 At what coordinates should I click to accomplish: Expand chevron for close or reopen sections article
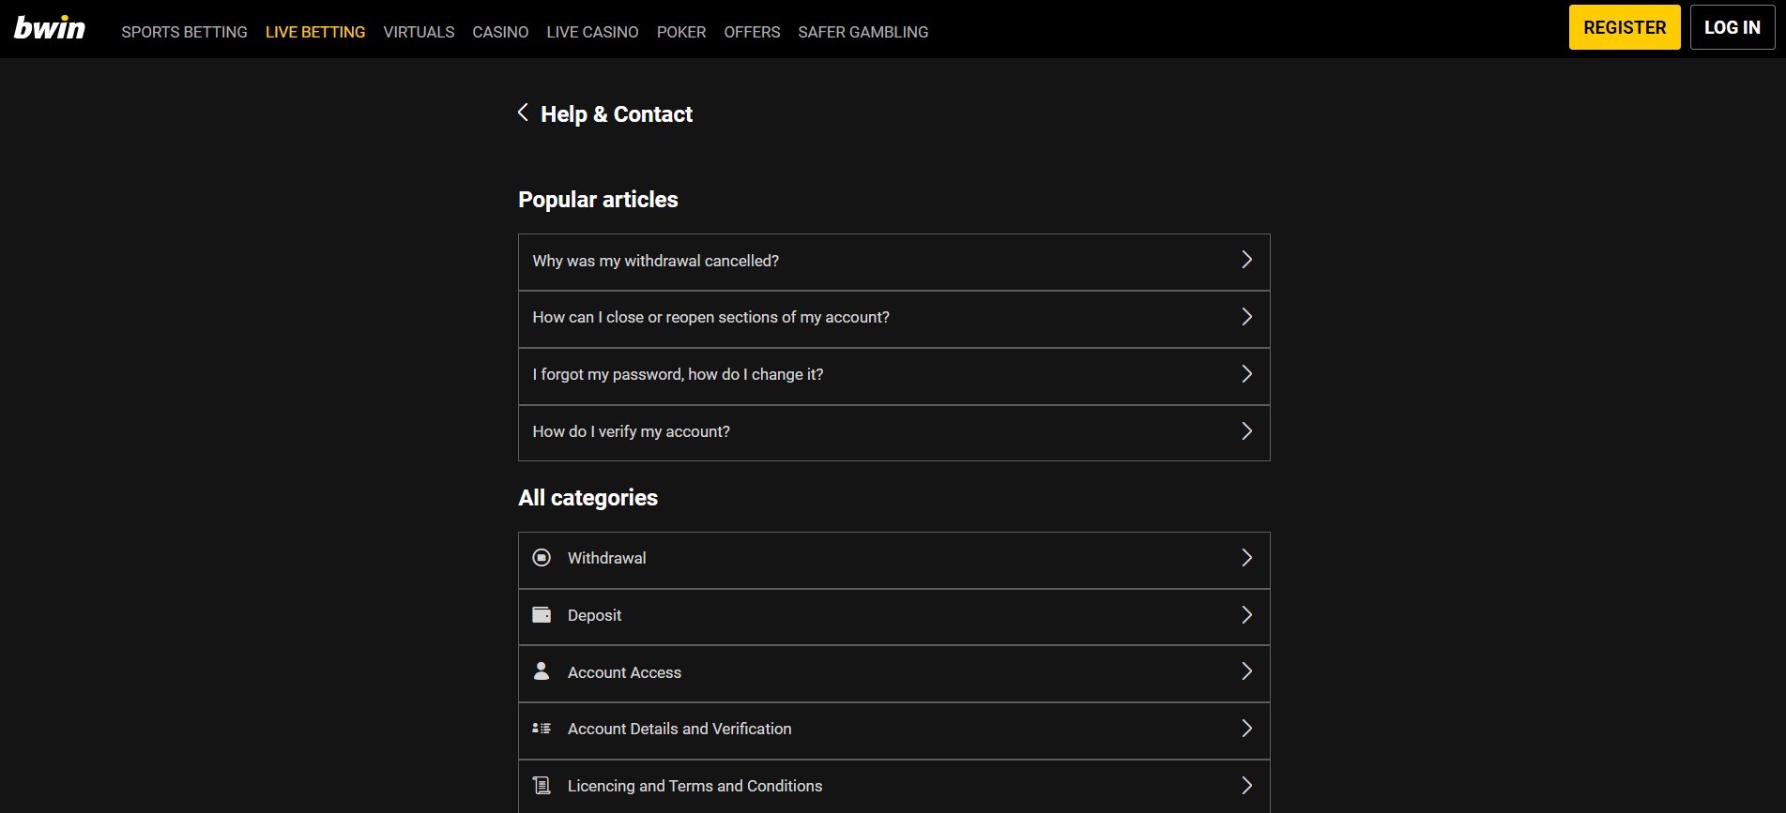[x=1246, y=317]
